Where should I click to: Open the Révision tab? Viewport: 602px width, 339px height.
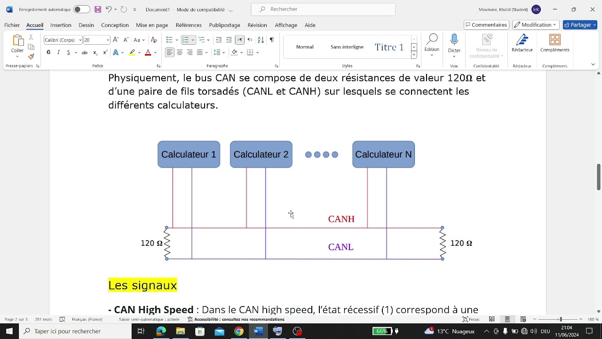pyautogui.click(x=257, y=25)
